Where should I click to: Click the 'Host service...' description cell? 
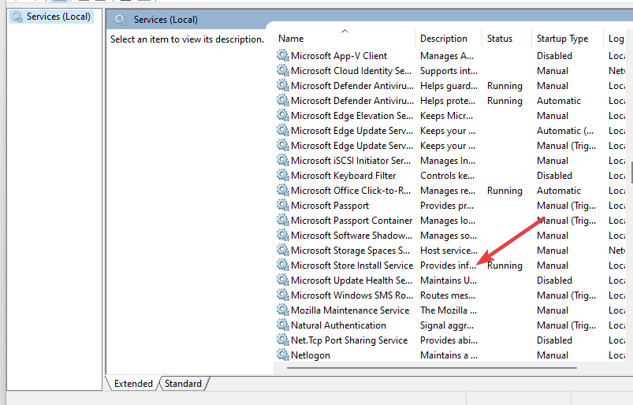[x=449, y=251]
